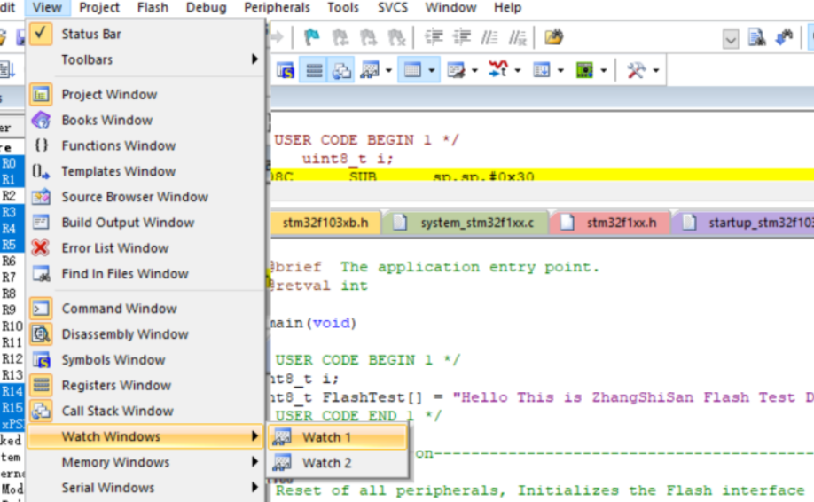Click the comment selection toolbar icon
Viewport: 814px width, 502px height.
pos(489,37)
